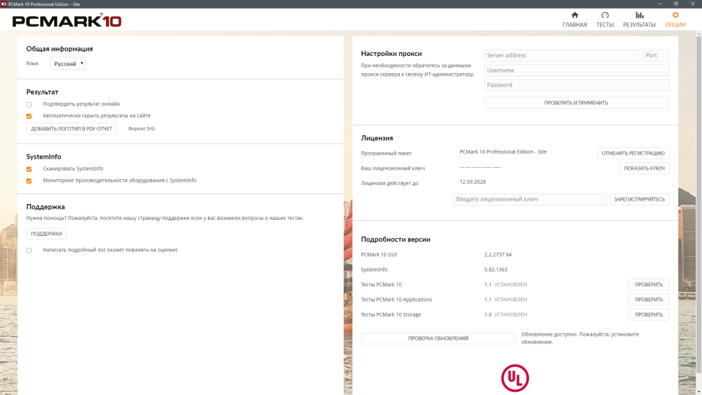Click the license date 12.09.2028
This screenshot has width=702, height=395.
click(472, 182)
